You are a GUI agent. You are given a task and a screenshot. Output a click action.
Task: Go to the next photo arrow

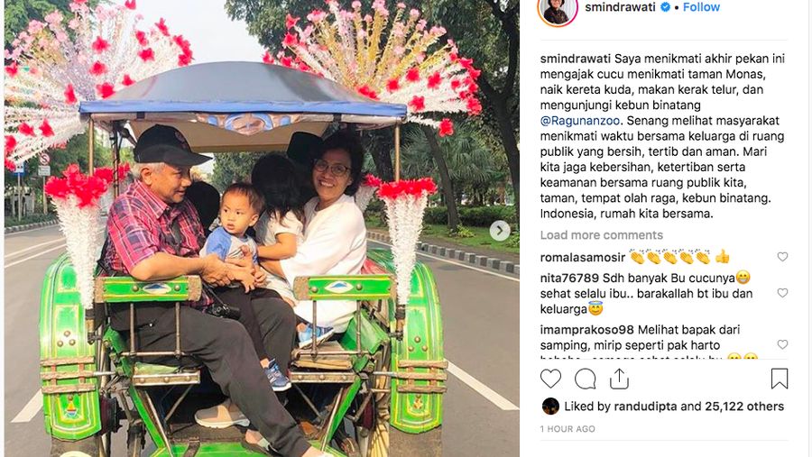[x=500, y=231]
